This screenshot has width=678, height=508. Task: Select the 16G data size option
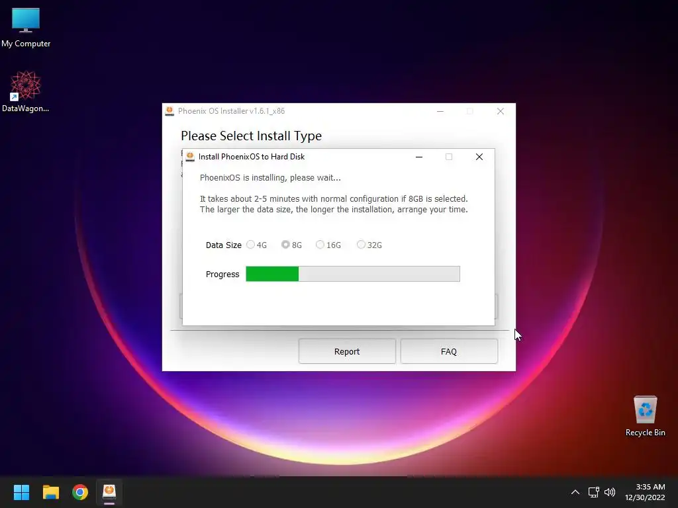(x=328, y=245)
